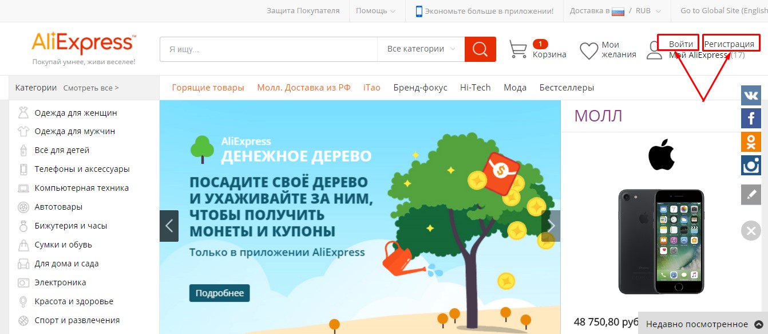Open the shopping cart icon
The width and height of the screenshot is (768, 334).
518,49
